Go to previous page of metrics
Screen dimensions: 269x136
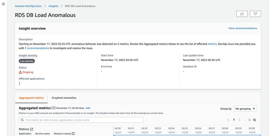coord(228,120)
